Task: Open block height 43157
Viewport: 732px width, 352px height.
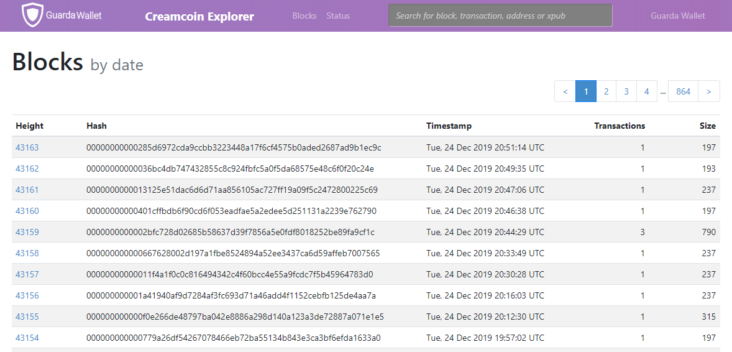Action: tap(27, 274)
